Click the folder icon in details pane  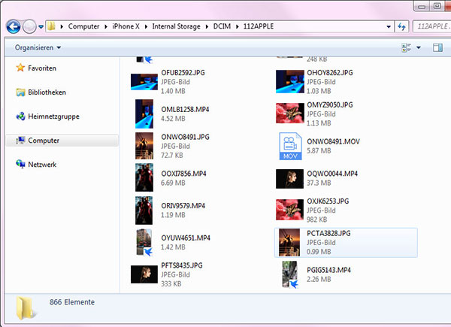point(26,307)
